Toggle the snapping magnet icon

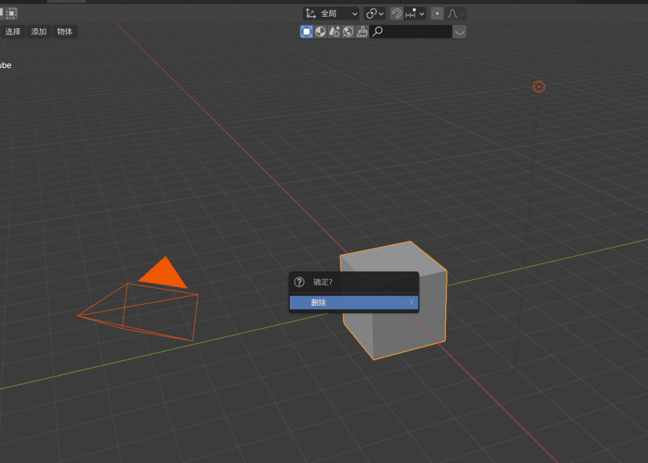tap(397, 14)
